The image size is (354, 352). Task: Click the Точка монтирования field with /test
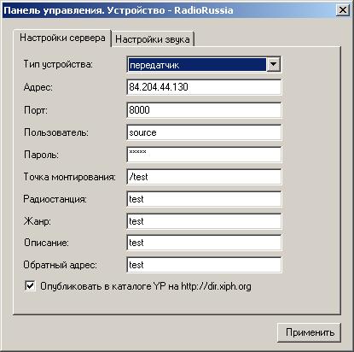(x=204, y=177)
